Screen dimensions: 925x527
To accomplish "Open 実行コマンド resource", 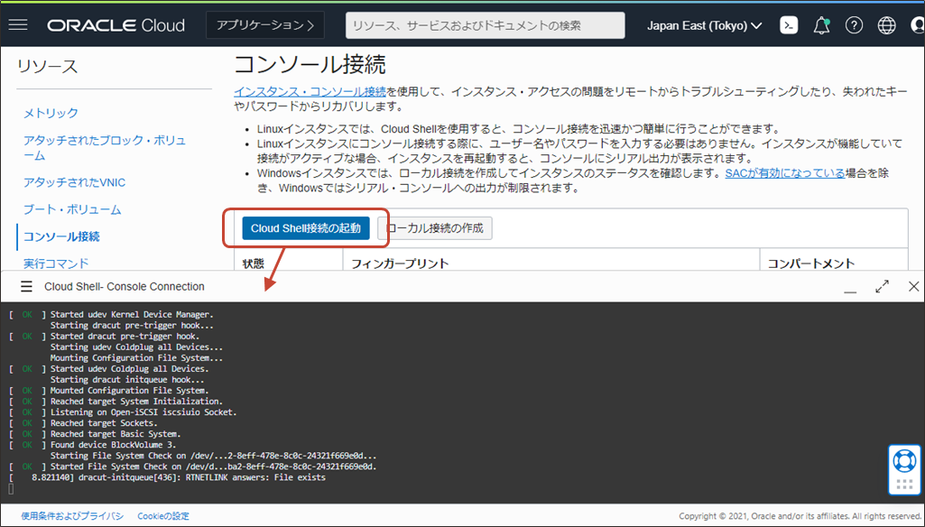I will point(56,263).
